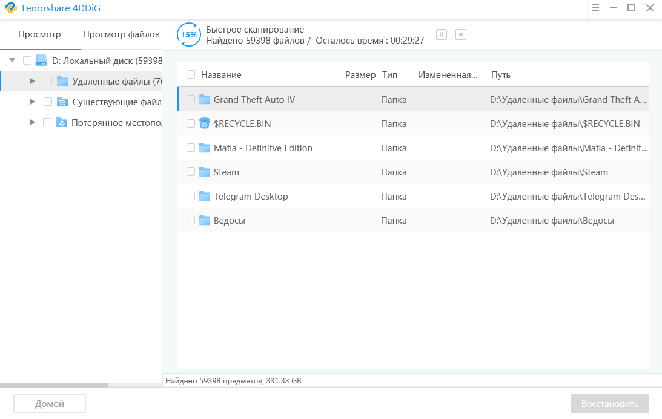The width and height of the screenshot is (662, 419).
Task: Sort by the Измененная column header
Action: (x=448, y=74)
